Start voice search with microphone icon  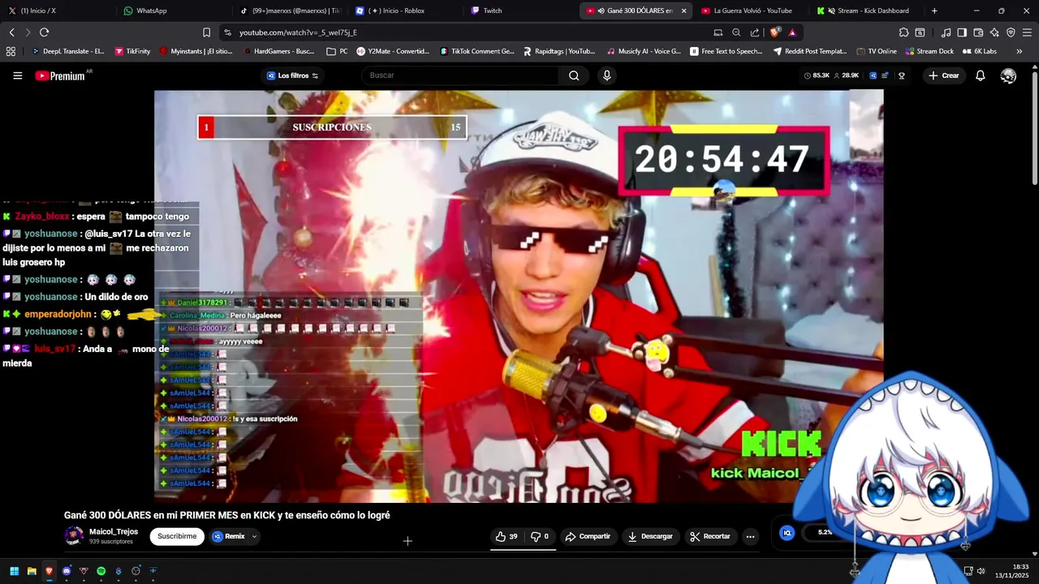point(606,75)
